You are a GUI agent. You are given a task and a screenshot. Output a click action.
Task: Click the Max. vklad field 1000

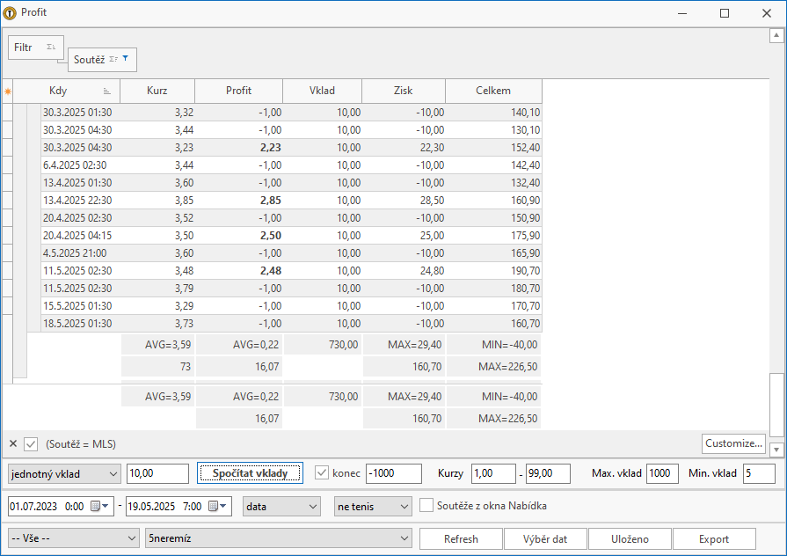(662, 473)
